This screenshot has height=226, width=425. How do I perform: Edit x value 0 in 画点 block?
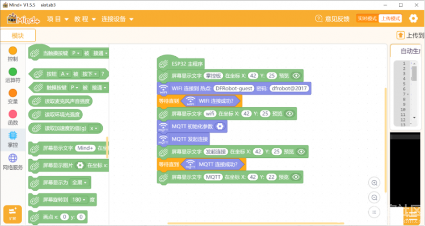[x=64, y=217]
